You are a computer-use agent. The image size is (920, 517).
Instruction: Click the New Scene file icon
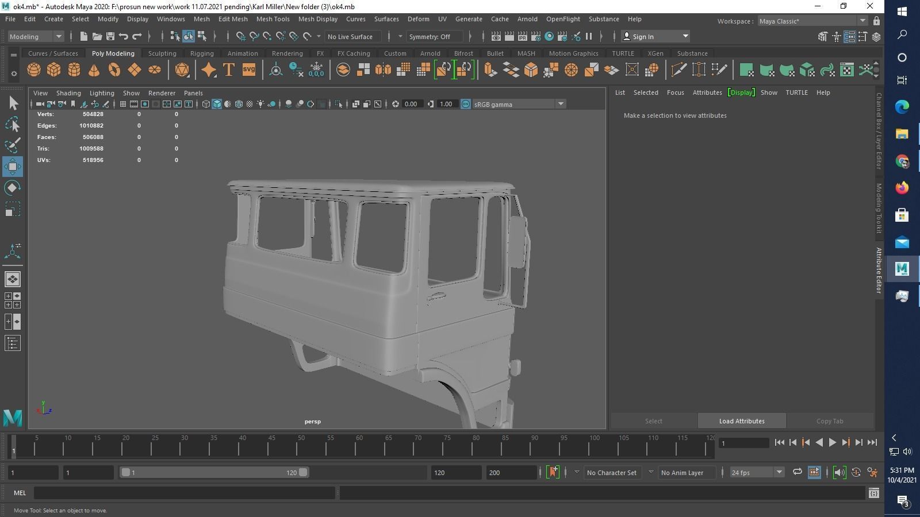[x=84, y=36]
